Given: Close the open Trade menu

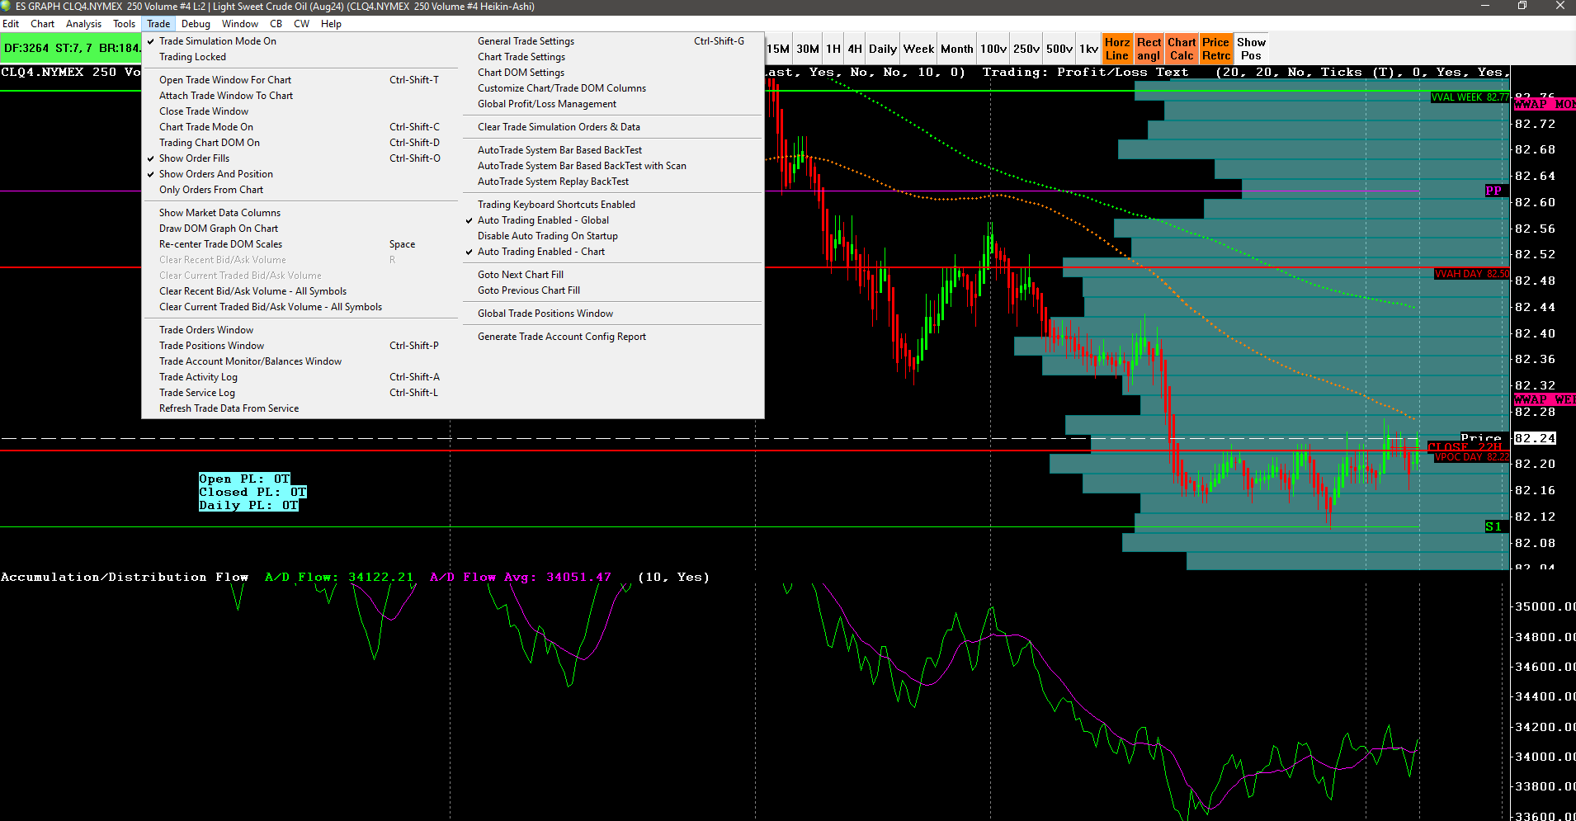Looking at the screenshot, I should click(x=158, y=24).
